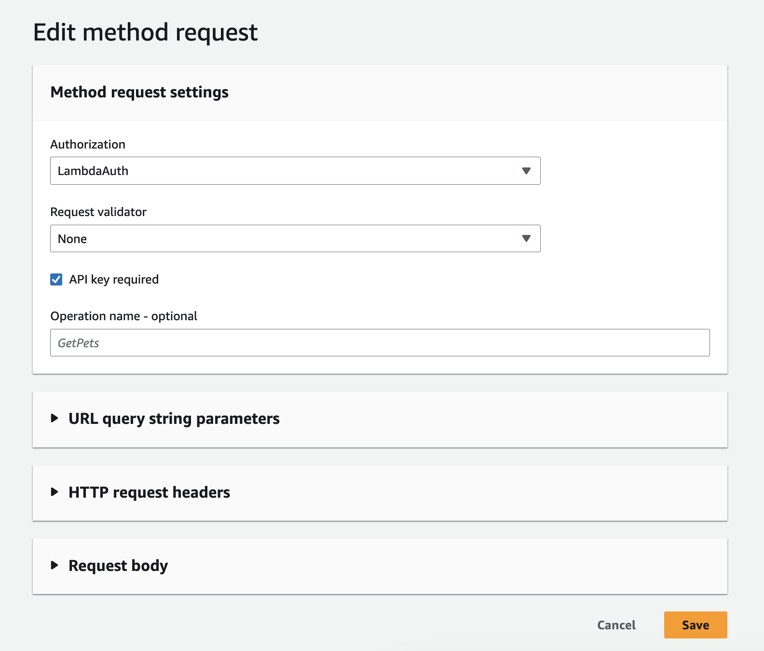This screenshot has height=651, width=764.
Task: Expand the Request body section
Action: point(118,566)
